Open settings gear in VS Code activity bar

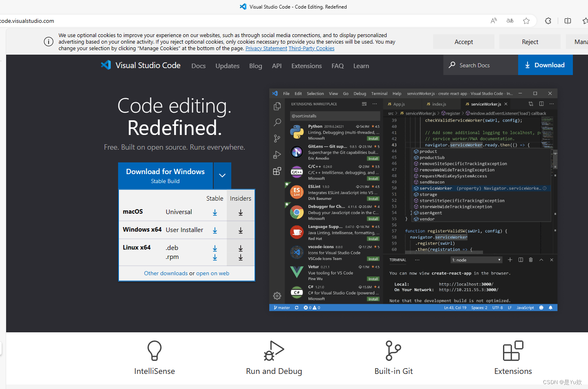point(277,296)
